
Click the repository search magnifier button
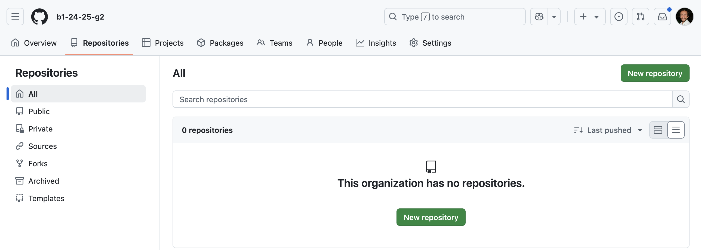point(681,99)
